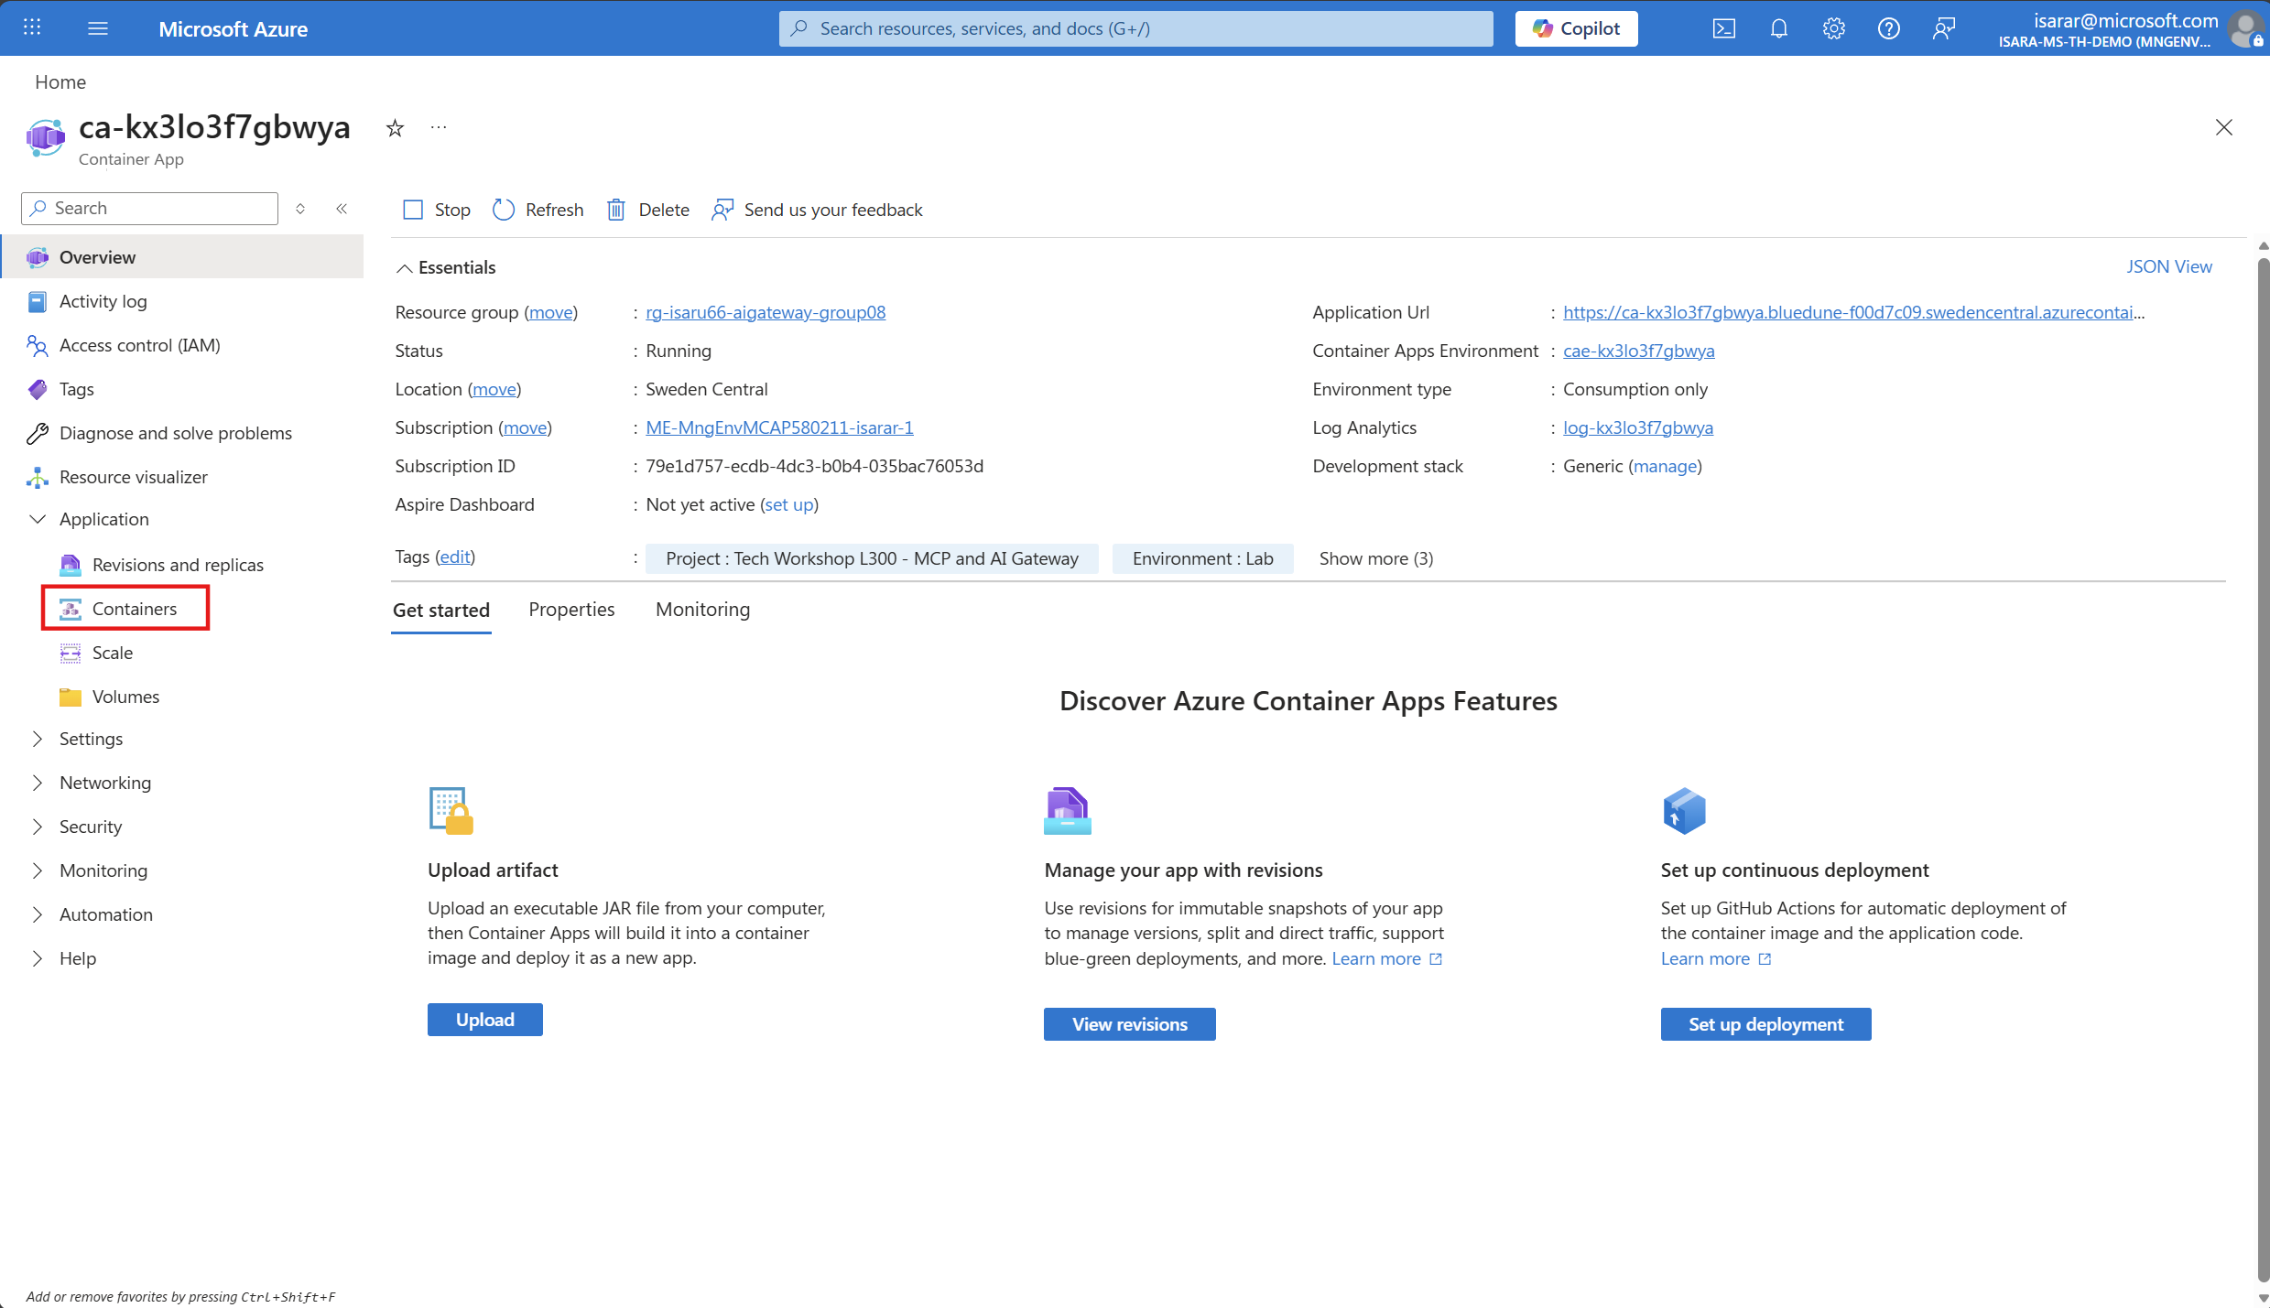The image size is (2270, 1308).
Task: Focus the global resource search box
Action: [1135, 28]
